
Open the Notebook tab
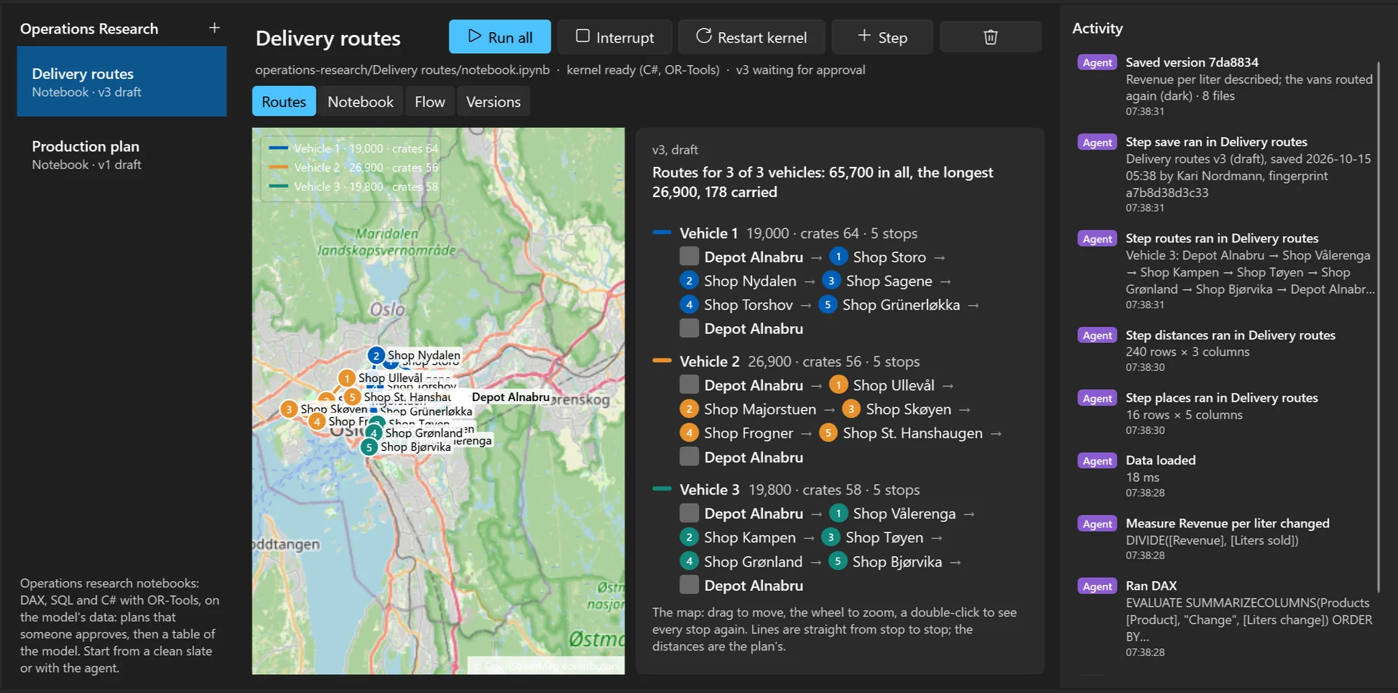[x=361, y=101]
